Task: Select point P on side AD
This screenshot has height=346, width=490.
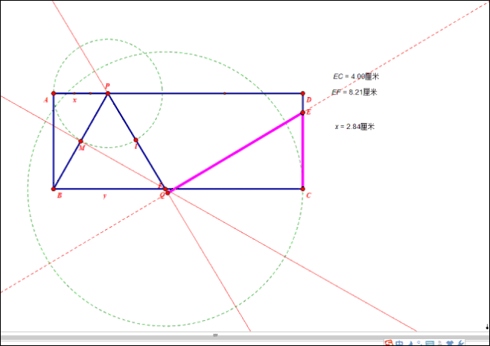Action: (x=108, y=93)
